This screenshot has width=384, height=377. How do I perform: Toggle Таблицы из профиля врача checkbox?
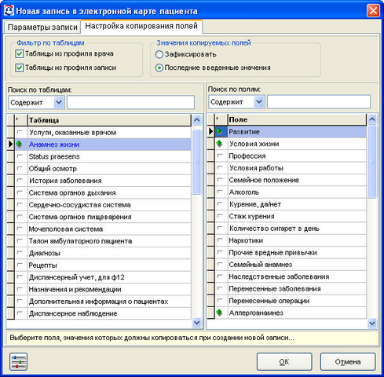(x=19, y=54)
